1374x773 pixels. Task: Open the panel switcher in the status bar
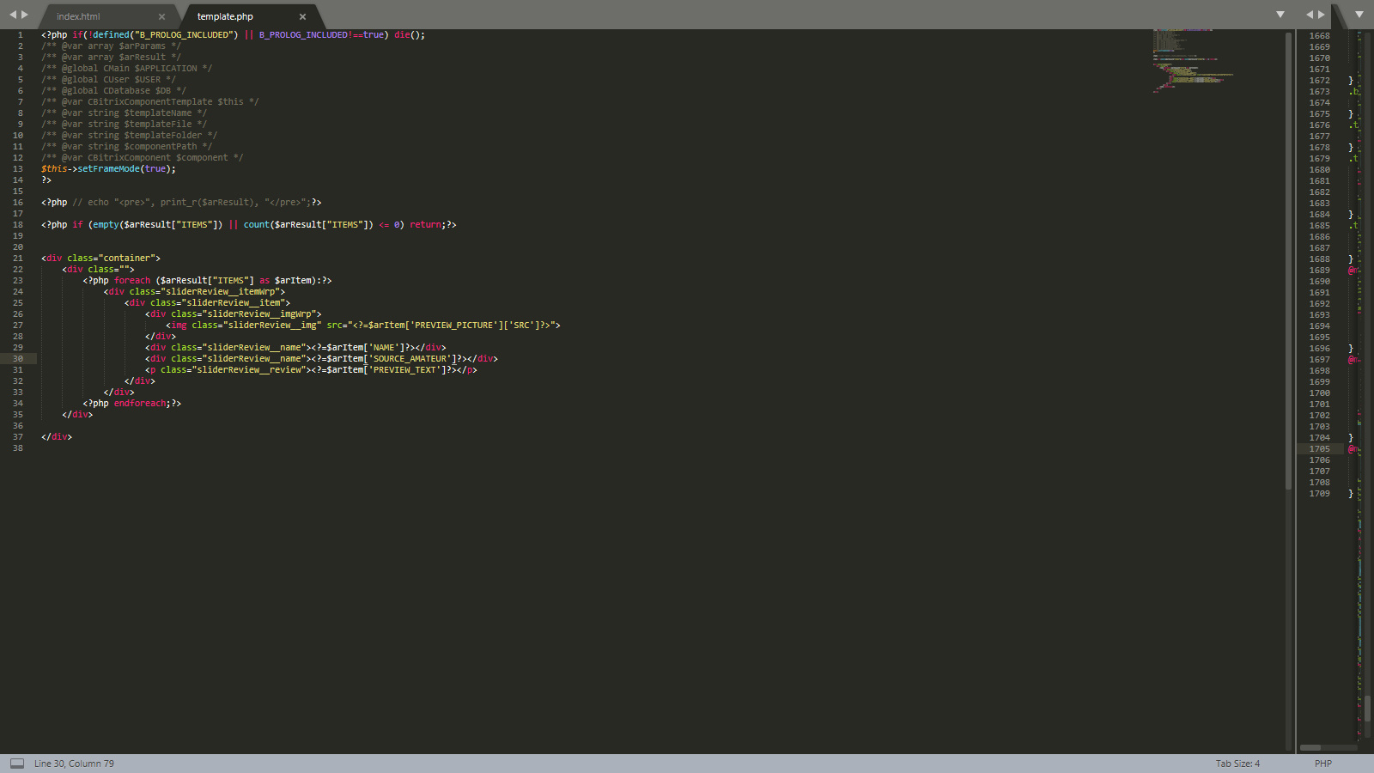(17, 763)
